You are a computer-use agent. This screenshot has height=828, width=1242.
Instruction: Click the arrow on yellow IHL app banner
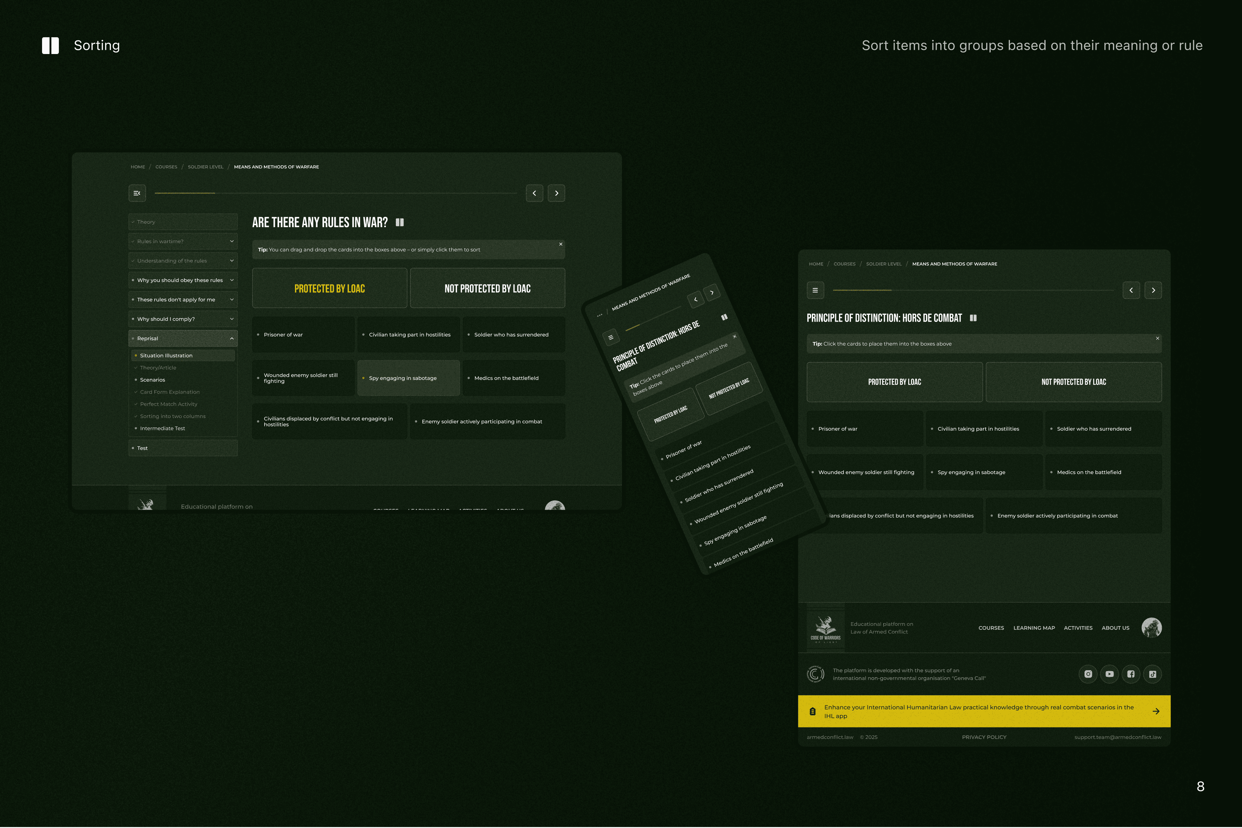click(x=1156, y=711)
